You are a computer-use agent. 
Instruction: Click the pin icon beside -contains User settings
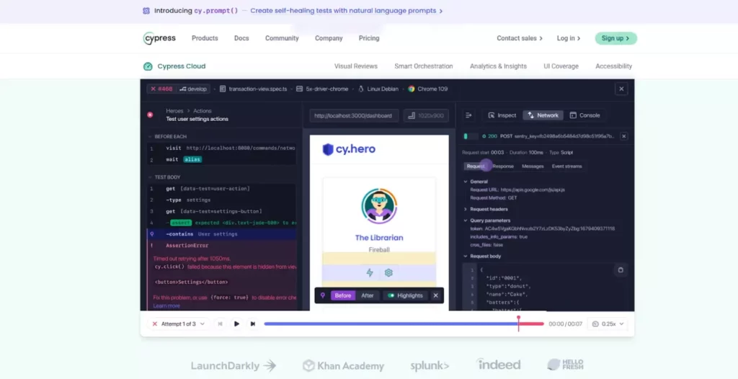[151, 234]
